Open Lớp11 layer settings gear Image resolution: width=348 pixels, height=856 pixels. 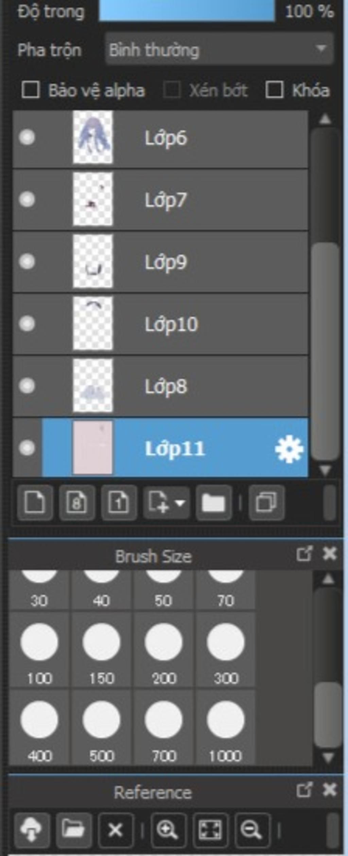[x=289, y=449]
